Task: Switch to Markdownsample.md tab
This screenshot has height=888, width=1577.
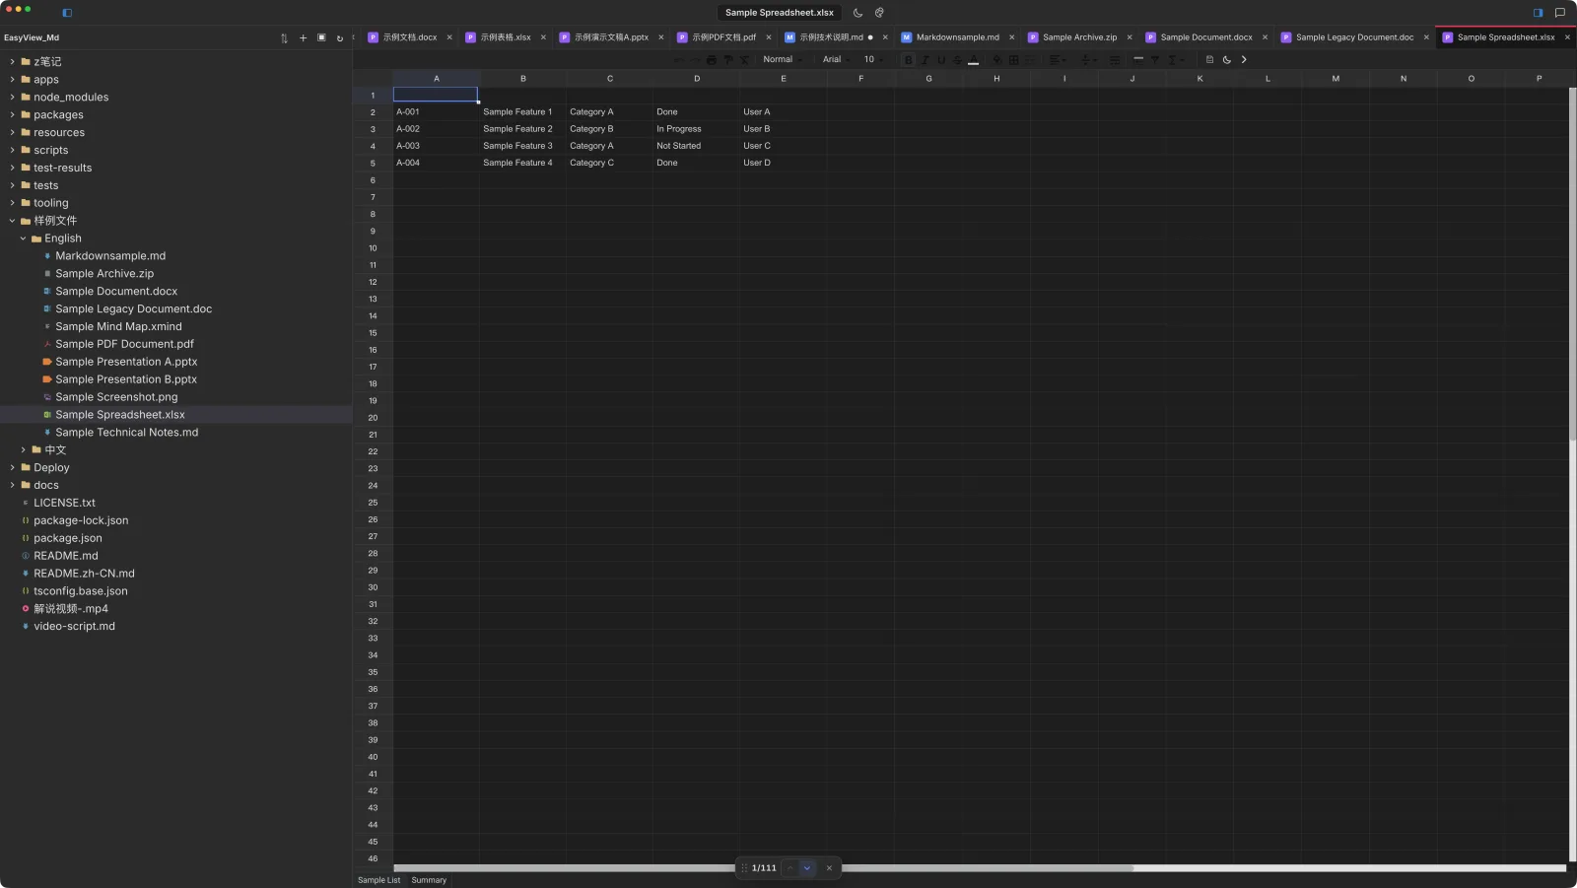Action: click(x=957, y=37)
